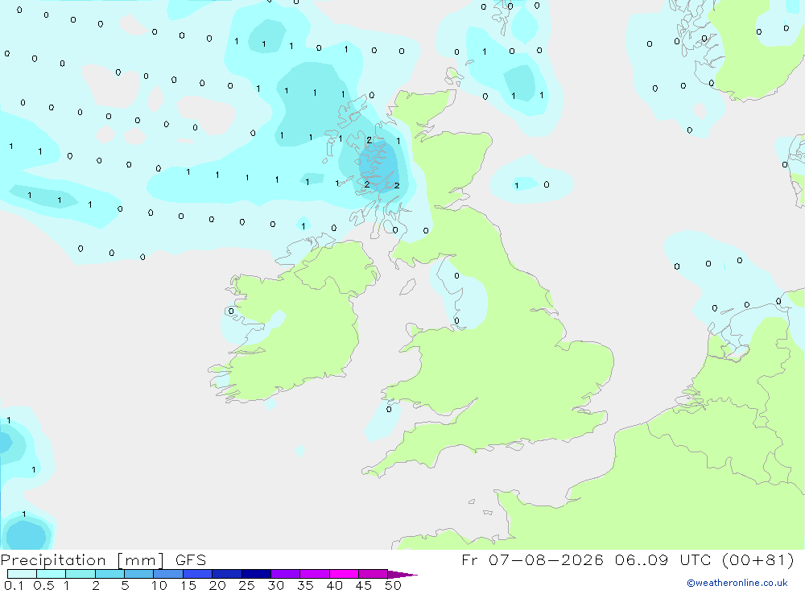
Task: Click the '35' legend scale label
Action: [305, 585]
